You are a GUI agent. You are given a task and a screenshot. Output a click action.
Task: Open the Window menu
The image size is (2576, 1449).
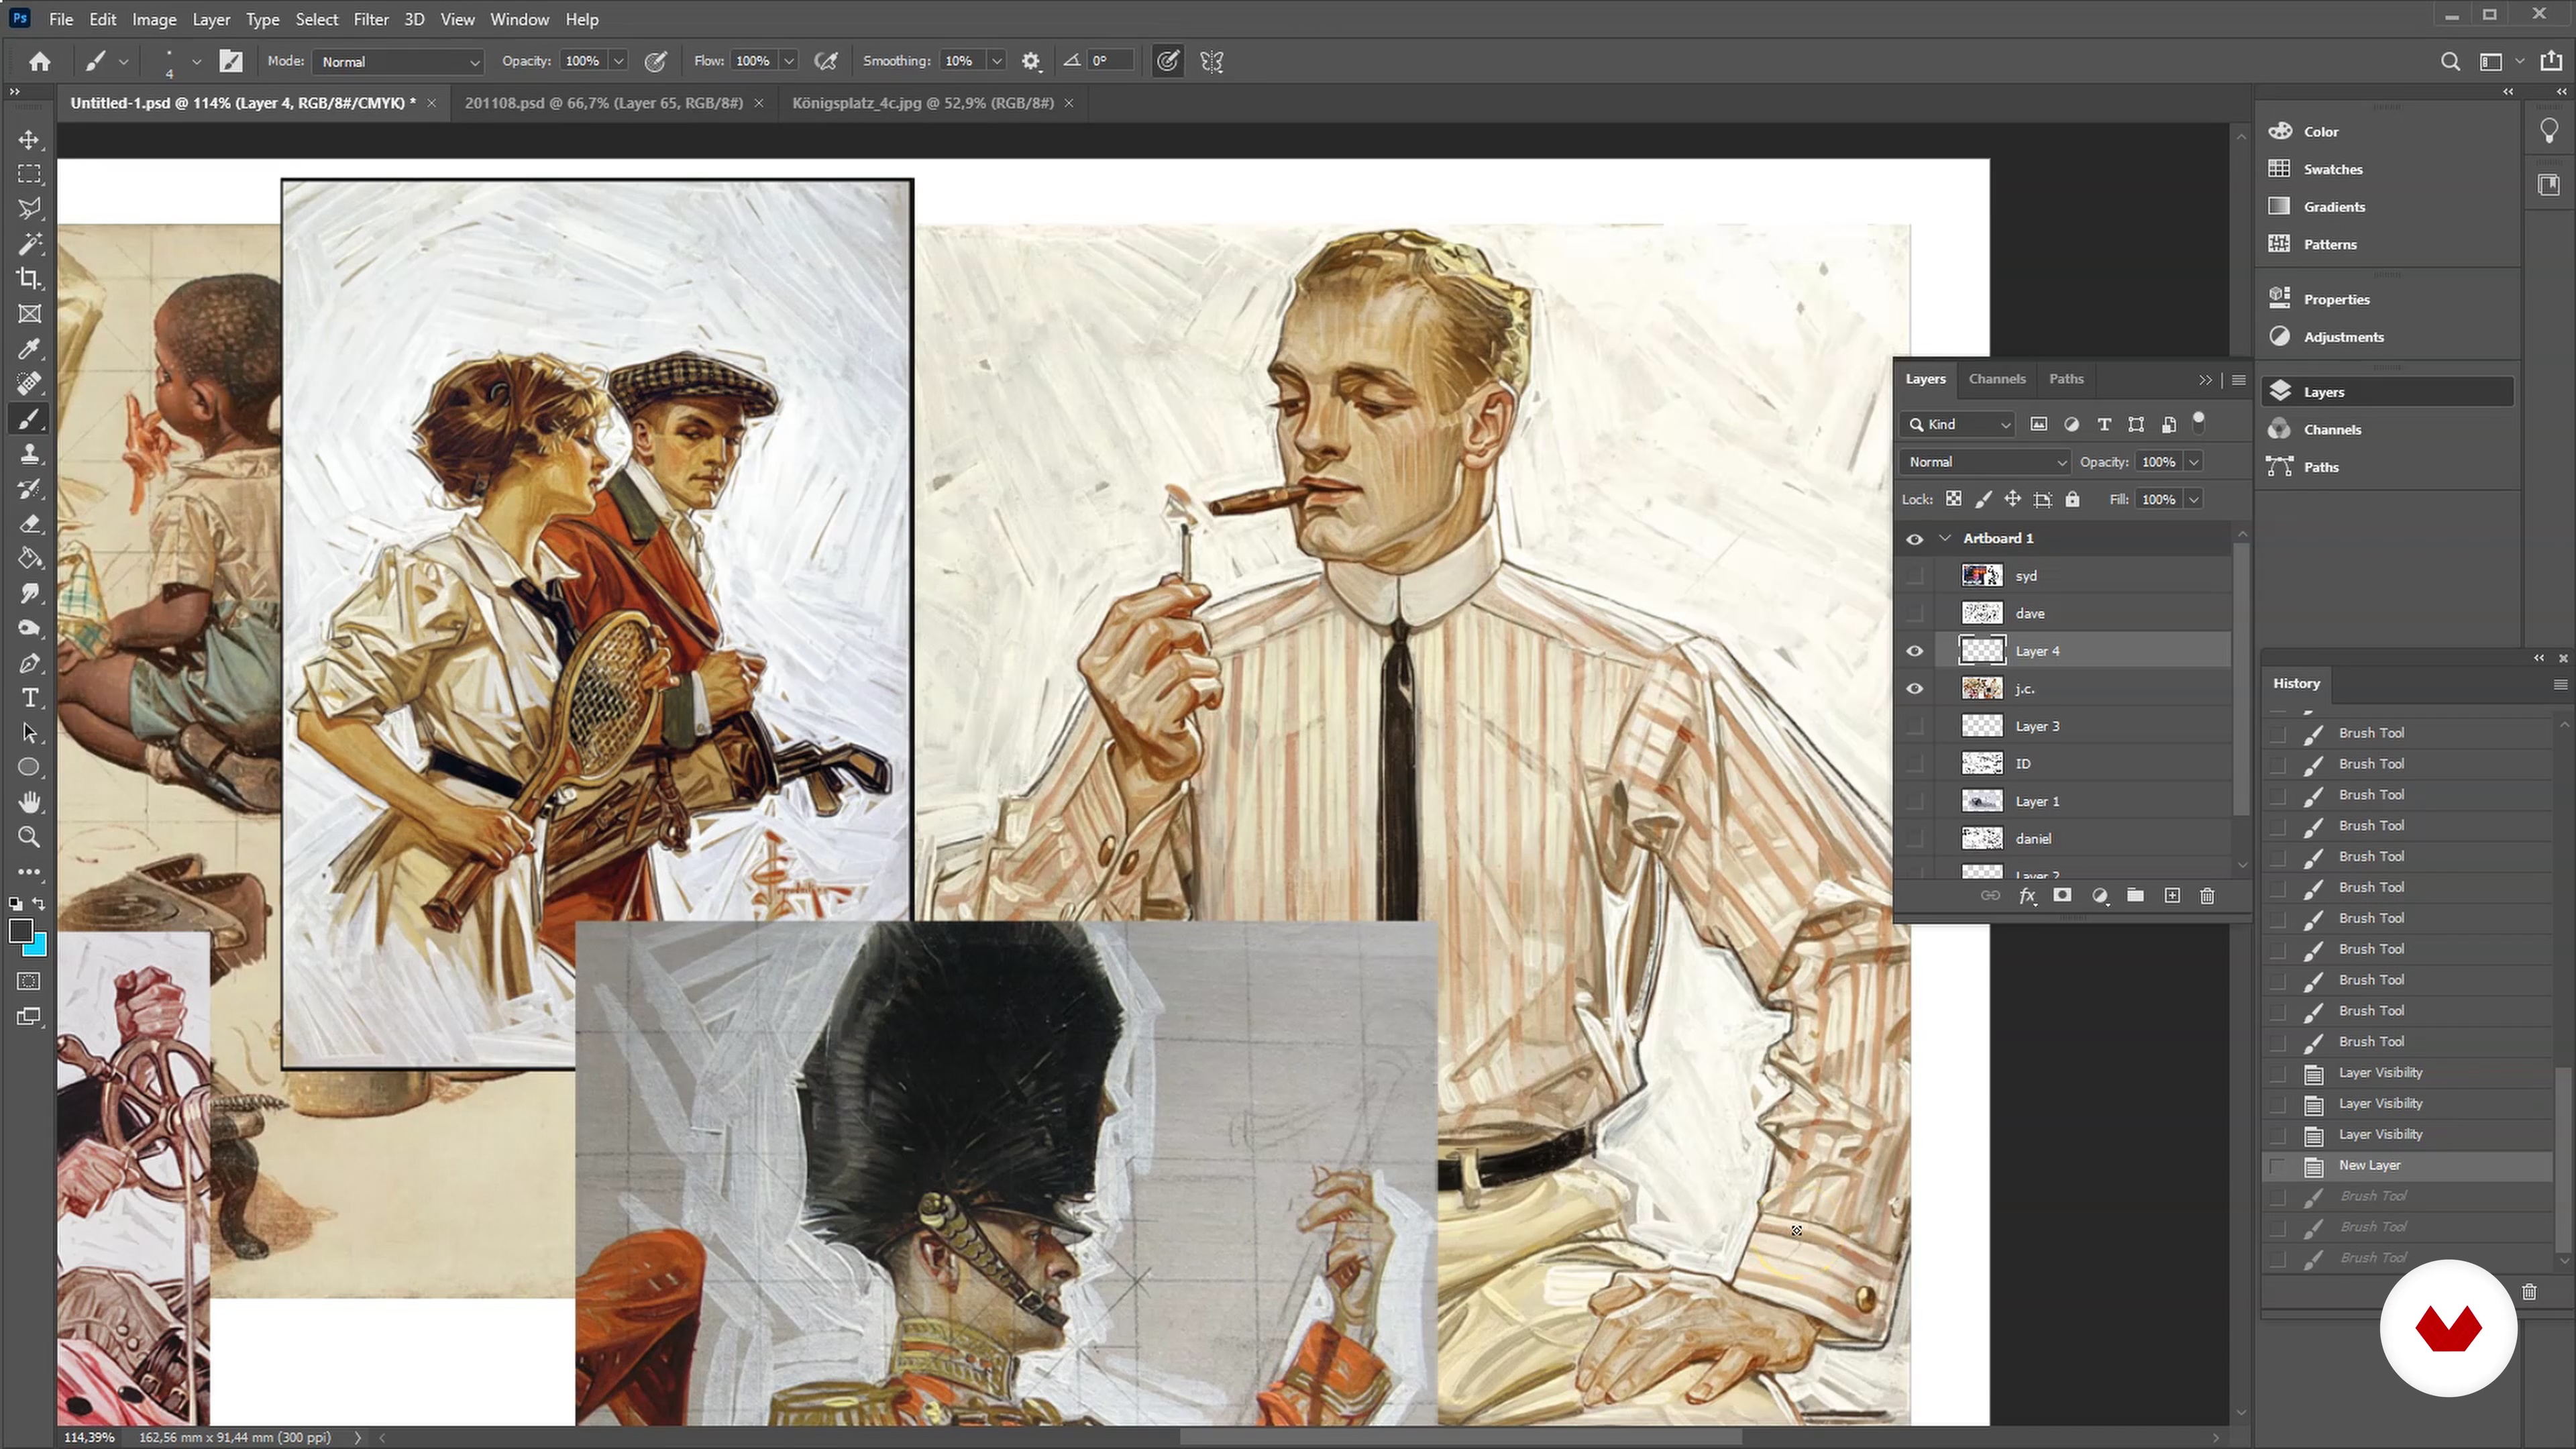[519, 19]
